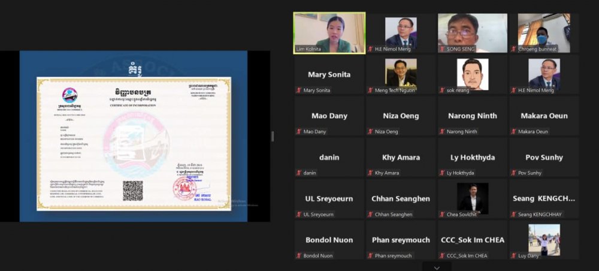Select the Seang KENGCHHAY participant tile
Image resolution: width=599 pixels, height=271 pixels.
click(x=543, y=198)
